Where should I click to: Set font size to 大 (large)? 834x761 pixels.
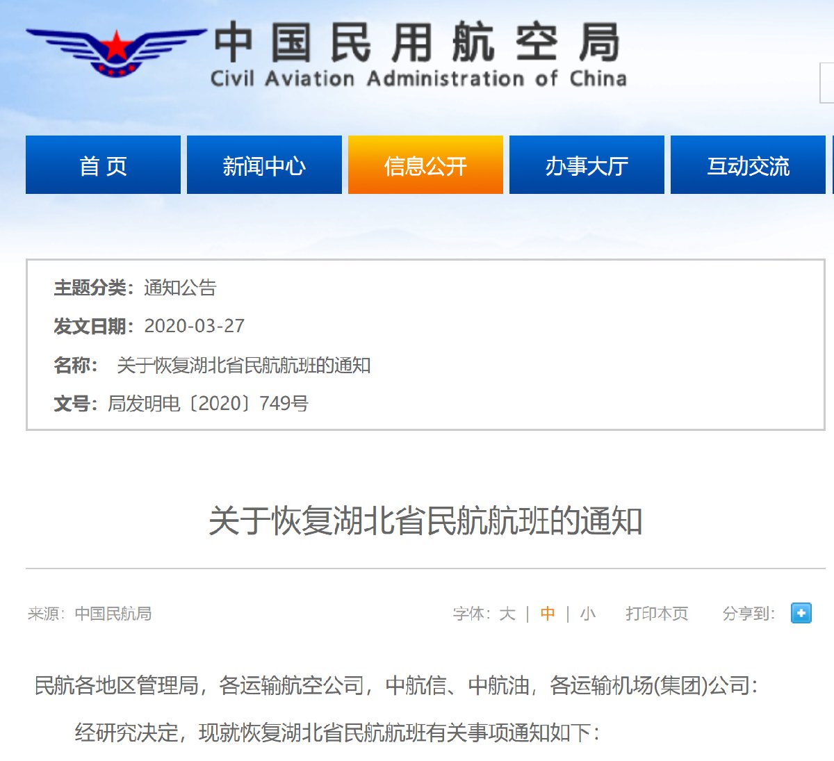pos(507,614)
